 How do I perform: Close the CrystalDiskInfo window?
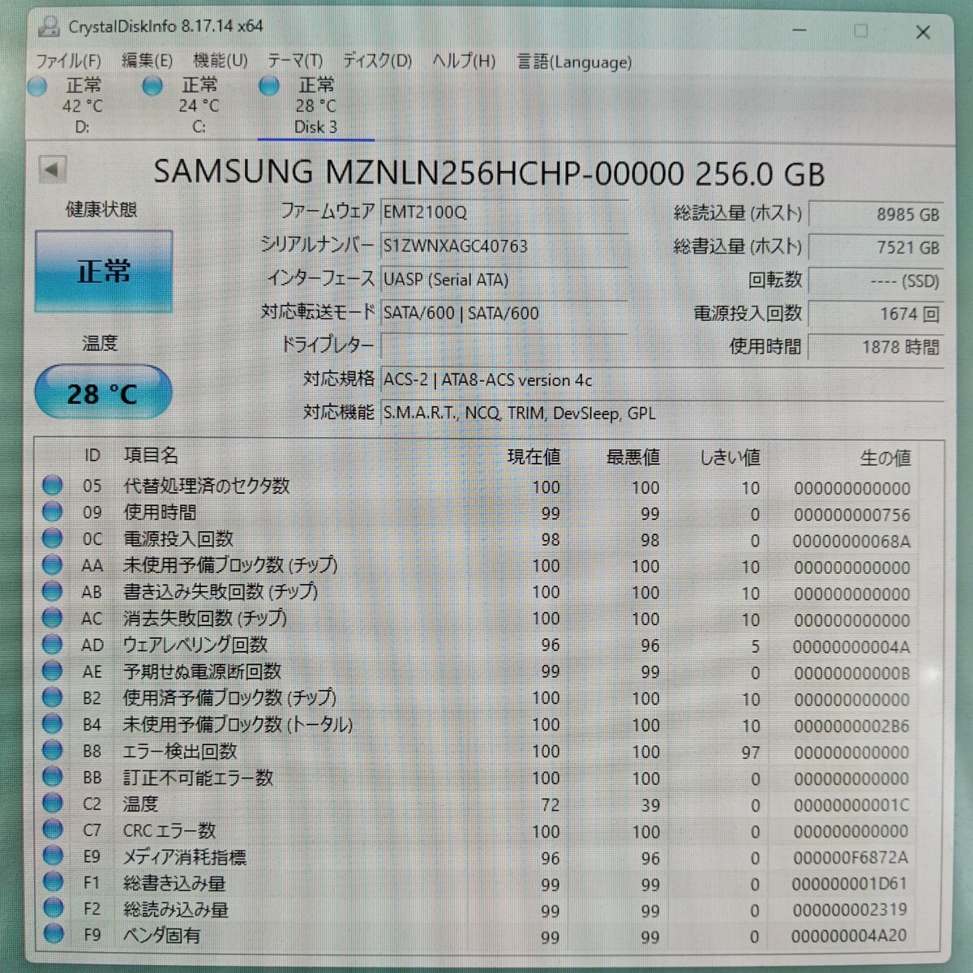coord(923,32)
